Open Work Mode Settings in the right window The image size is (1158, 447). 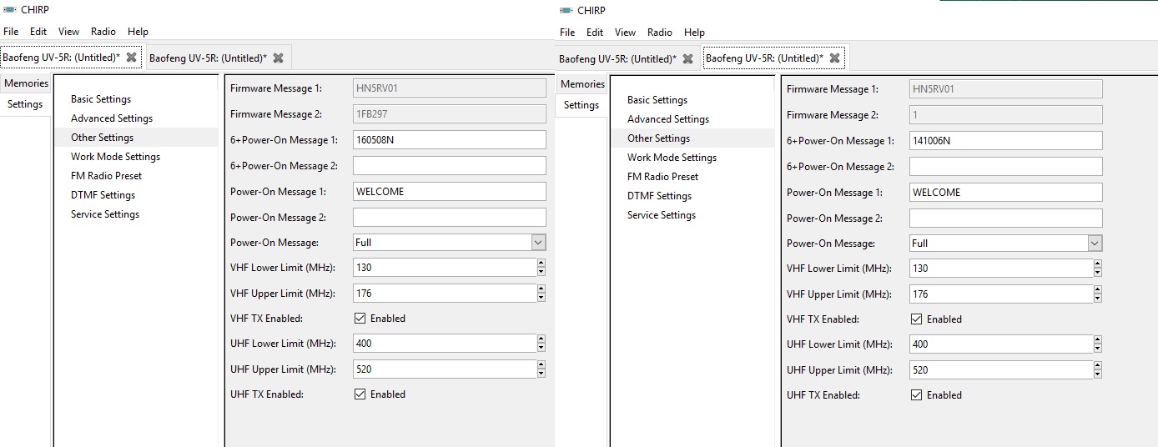click(x=672, y=158)
